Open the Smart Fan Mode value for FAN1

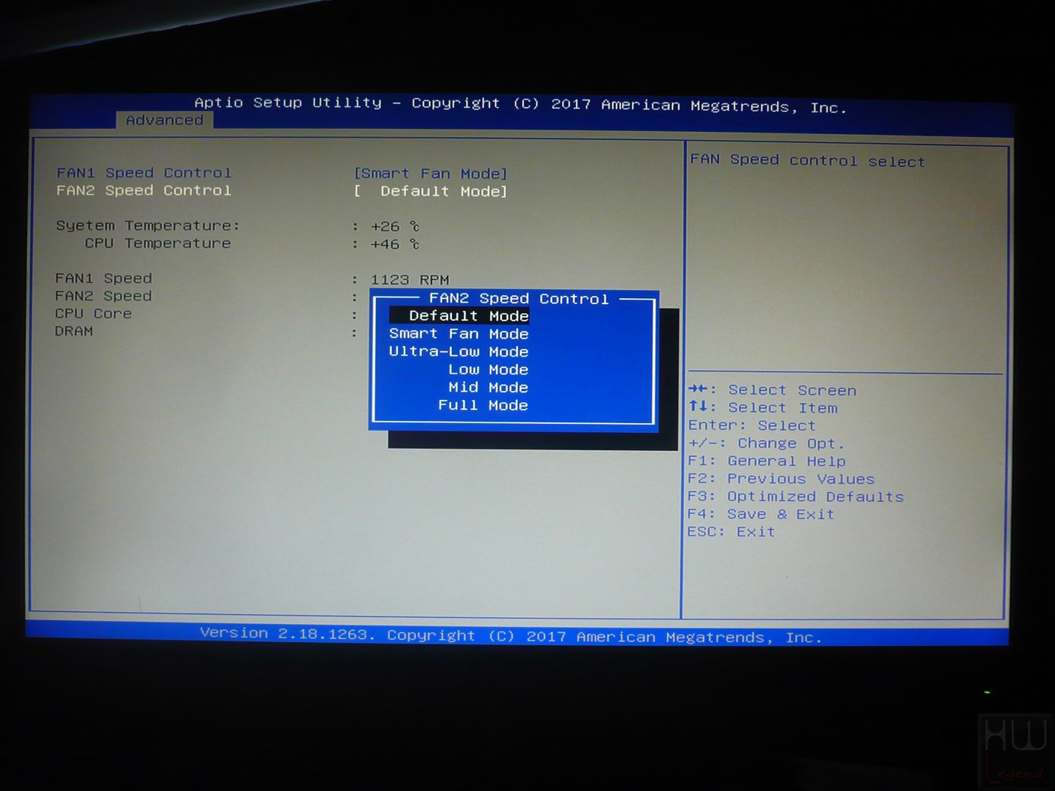coord(431,174)
